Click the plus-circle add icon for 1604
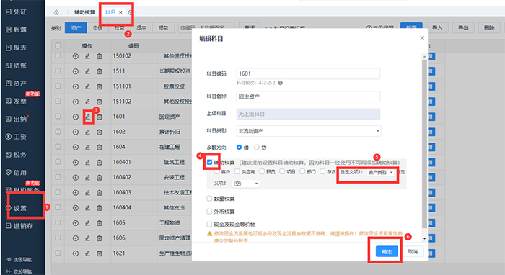This screenshot has height=275, width=505. pos(75,147)
